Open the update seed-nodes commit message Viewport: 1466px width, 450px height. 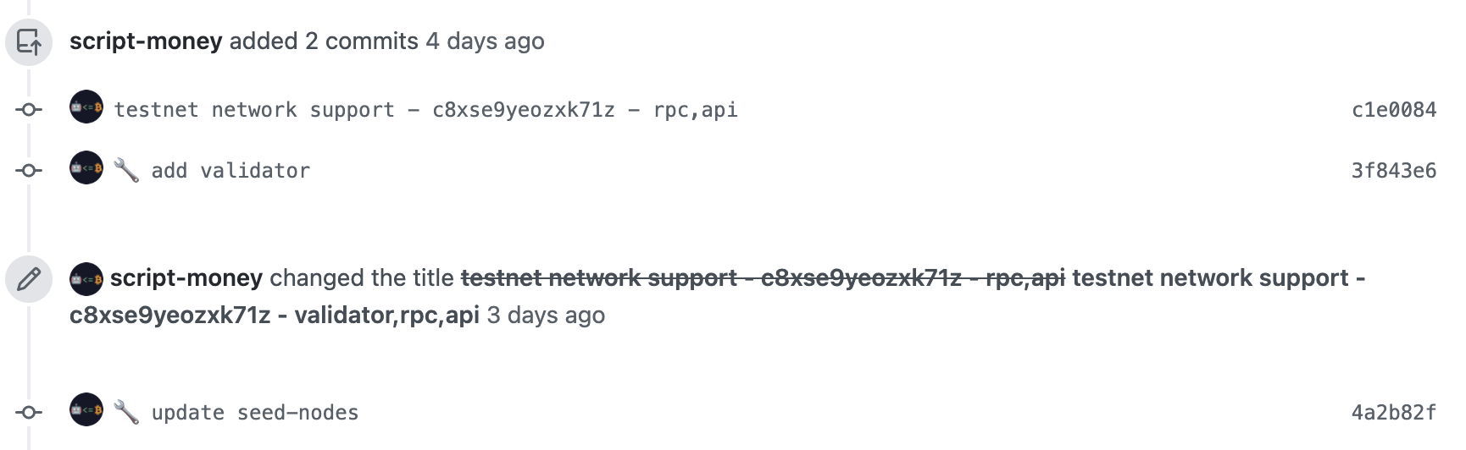[x=255, y=413]
